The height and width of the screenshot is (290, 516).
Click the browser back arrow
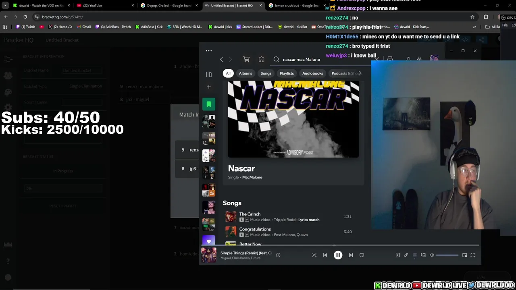pos(6,17)
